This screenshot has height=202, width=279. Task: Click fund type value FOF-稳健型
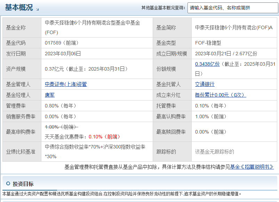tap(208, 43)
